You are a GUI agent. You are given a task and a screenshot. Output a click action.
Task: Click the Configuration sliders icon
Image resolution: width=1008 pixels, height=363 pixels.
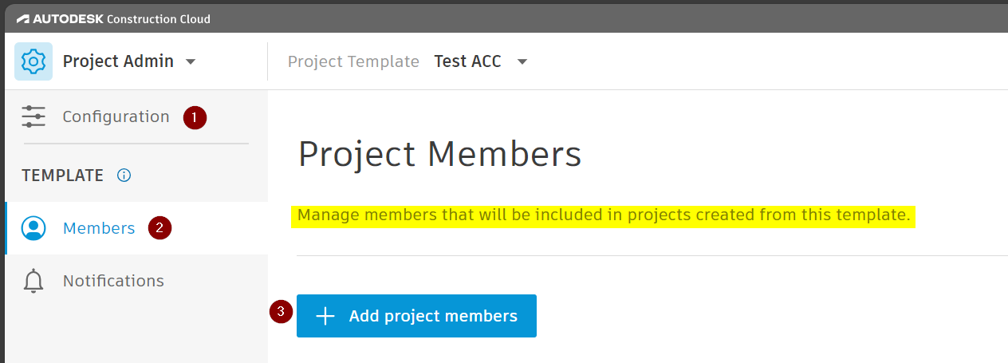click(33, 116)
